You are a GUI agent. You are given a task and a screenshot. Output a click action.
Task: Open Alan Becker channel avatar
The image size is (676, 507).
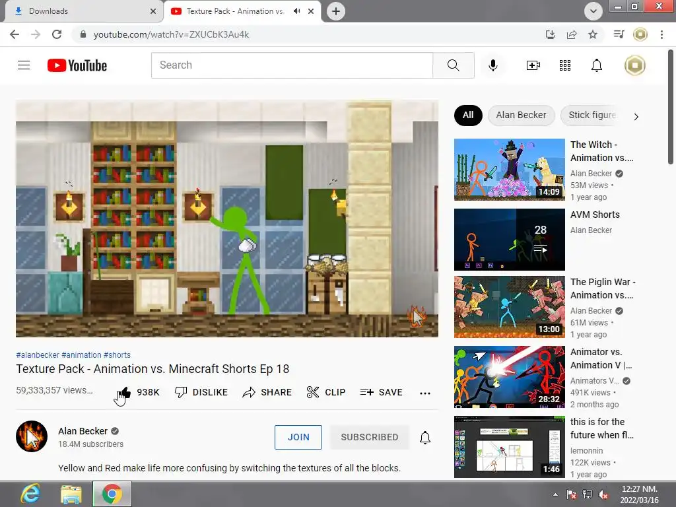[x=32, y=436]
